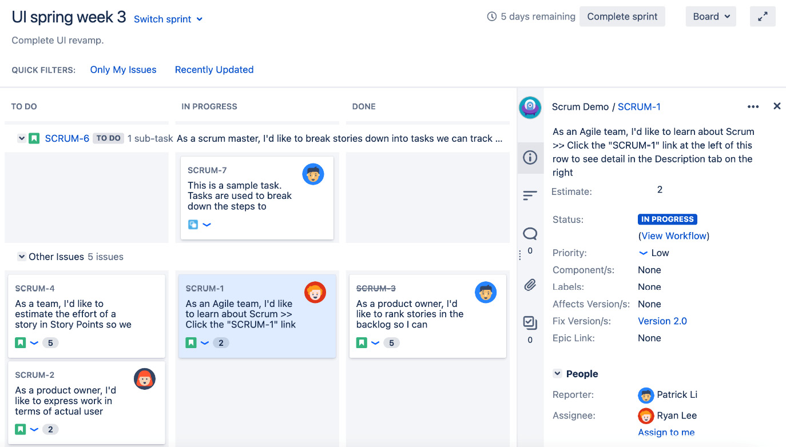This screenshot has height=447, width=786.
Task: Toggle the Recently Updated quick filter
Action: 214,70
